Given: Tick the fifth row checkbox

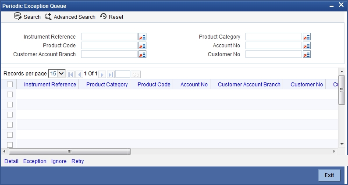Looking at the screenshot, I should pos(10,135).
